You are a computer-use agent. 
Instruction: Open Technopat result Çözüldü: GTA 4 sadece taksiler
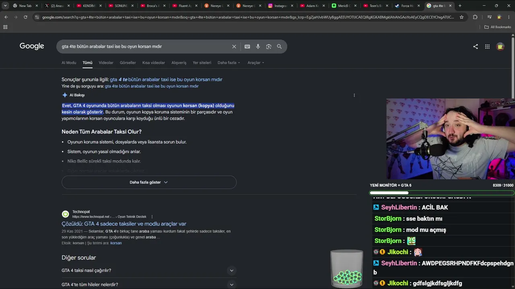[x=124, y=224]
